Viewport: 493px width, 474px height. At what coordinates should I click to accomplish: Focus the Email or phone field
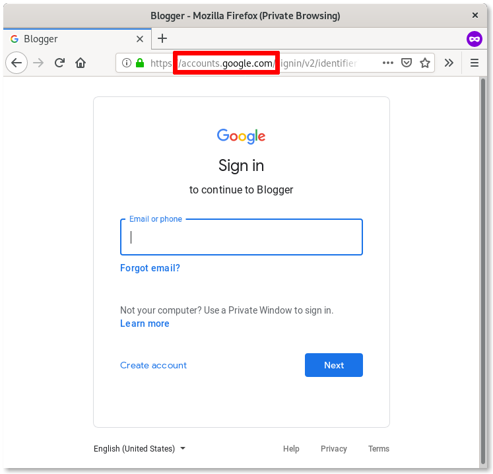click(242, 238)
